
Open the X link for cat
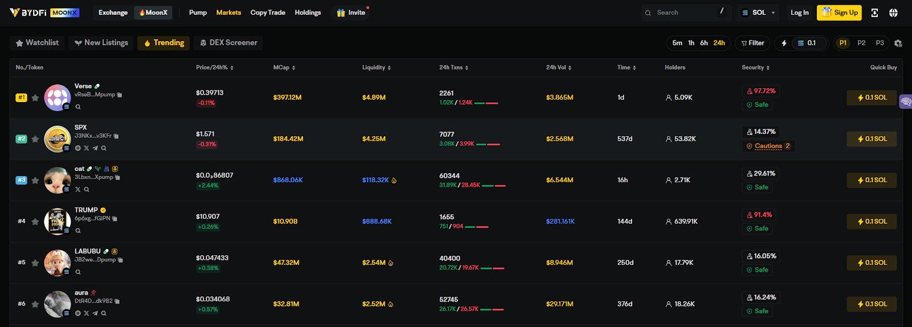coord(78,189)
